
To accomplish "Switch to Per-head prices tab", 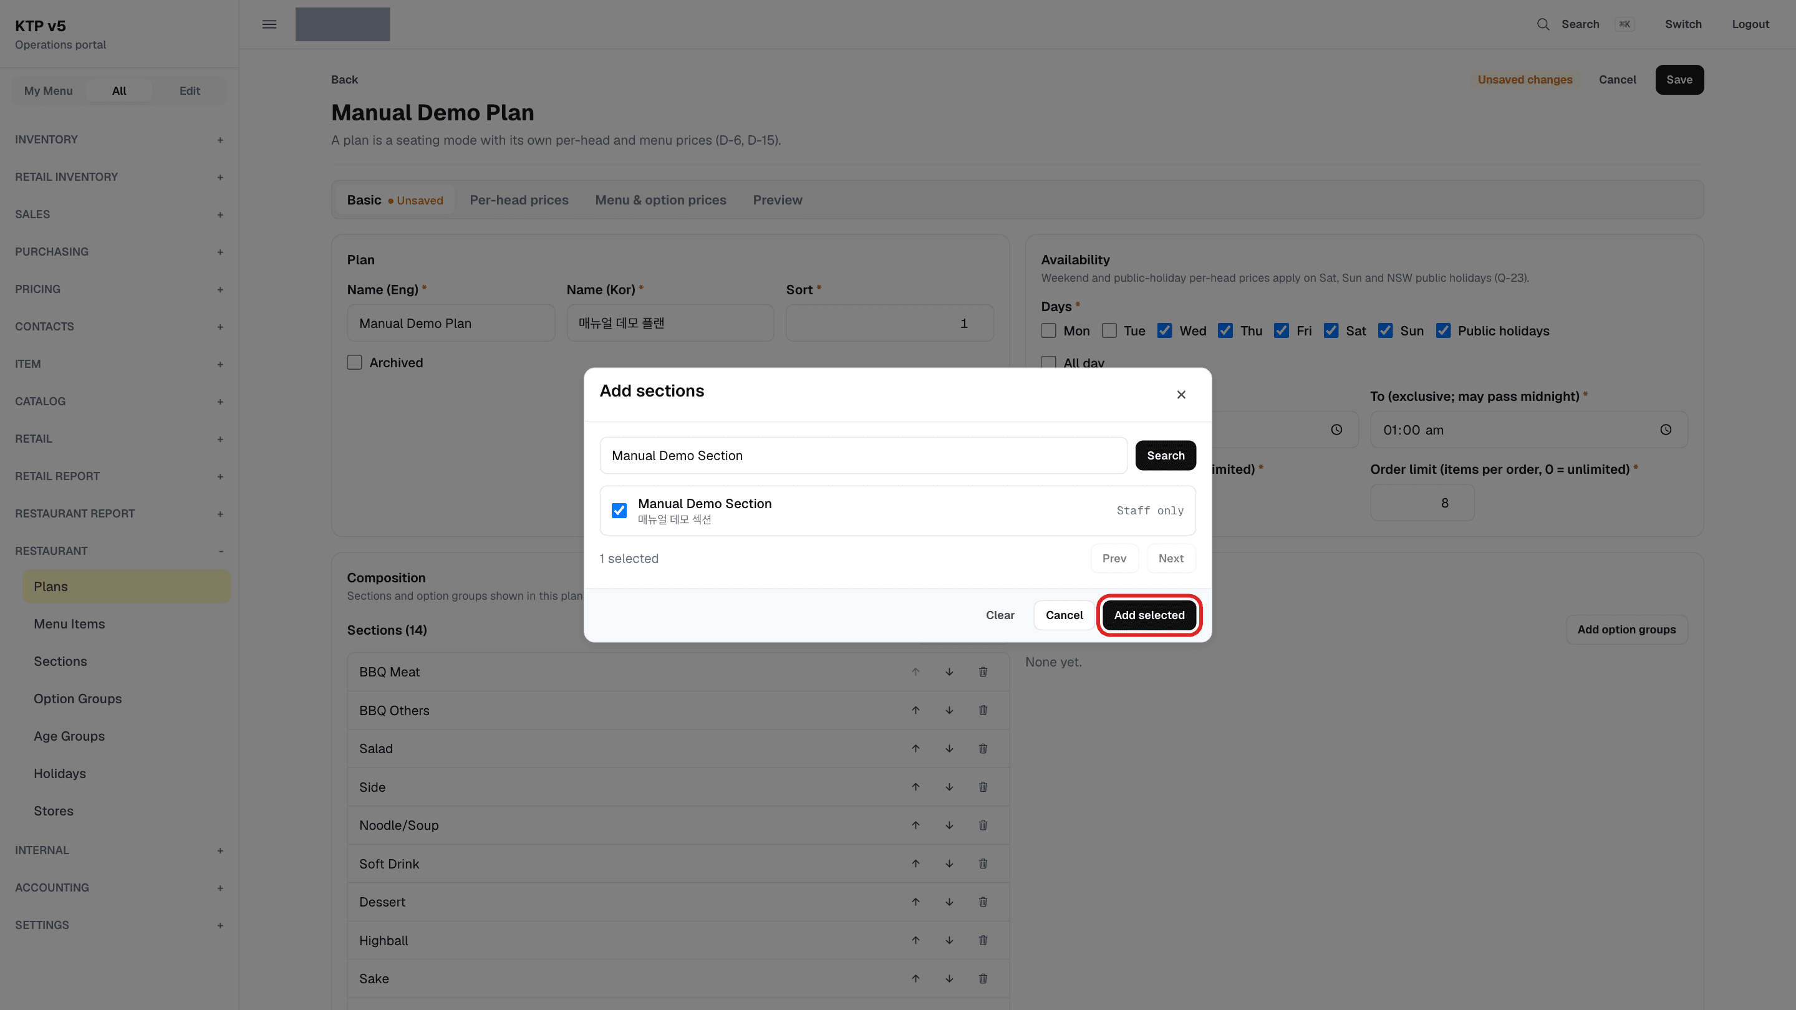I will pos(519,200).
